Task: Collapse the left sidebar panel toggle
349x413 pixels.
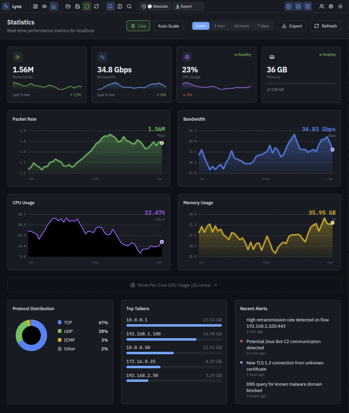Action: (x=289, y=6)
